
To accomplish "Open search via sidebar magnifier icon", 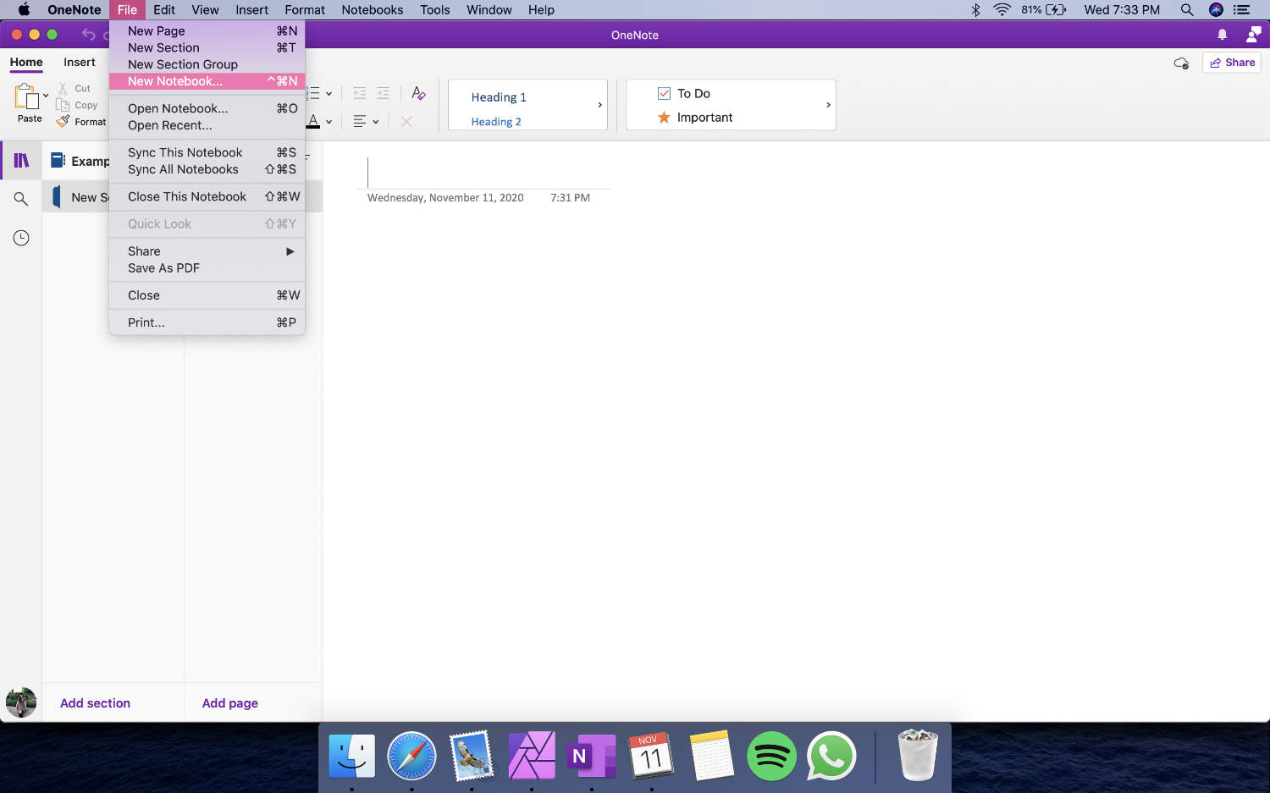I will 21,199.
